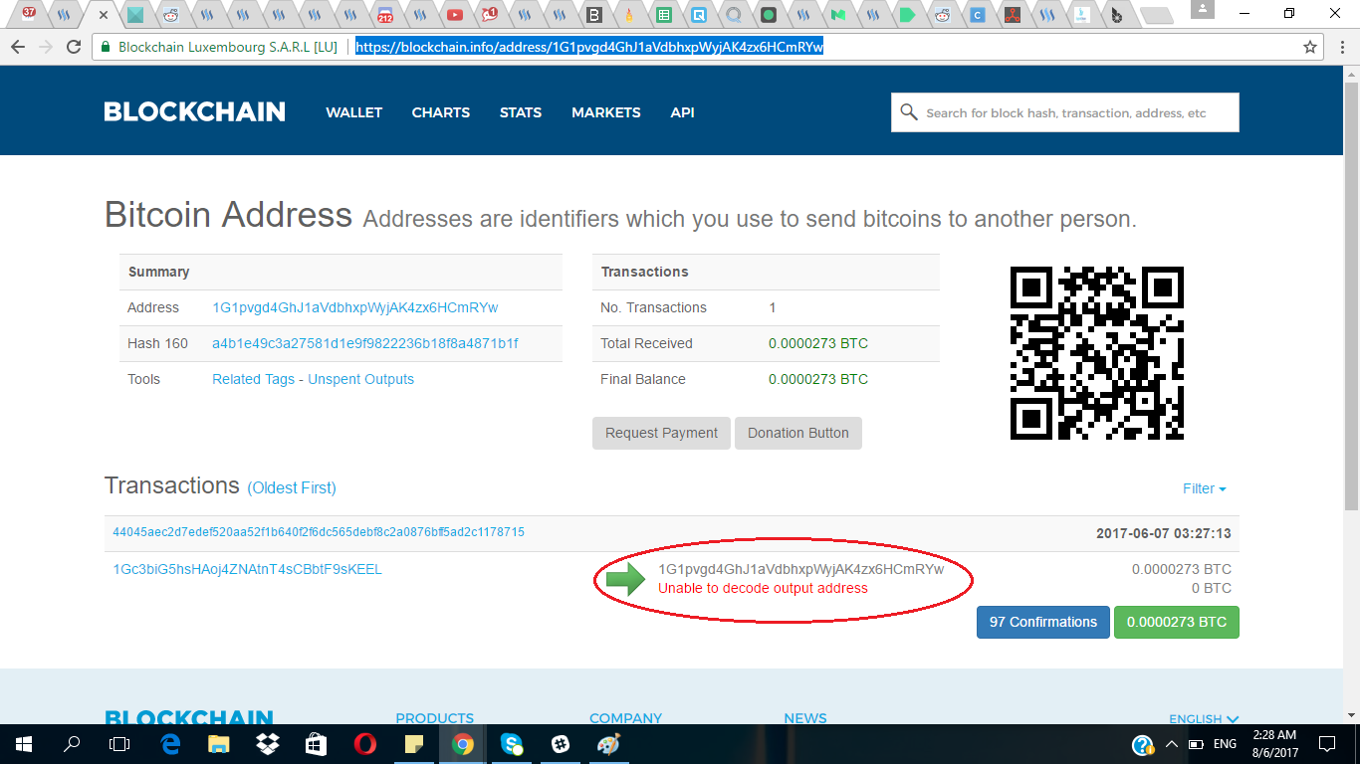Open Dropbox from the taskbar
Viewport: 1360px width, 764px height.
(x=268, y=744)
